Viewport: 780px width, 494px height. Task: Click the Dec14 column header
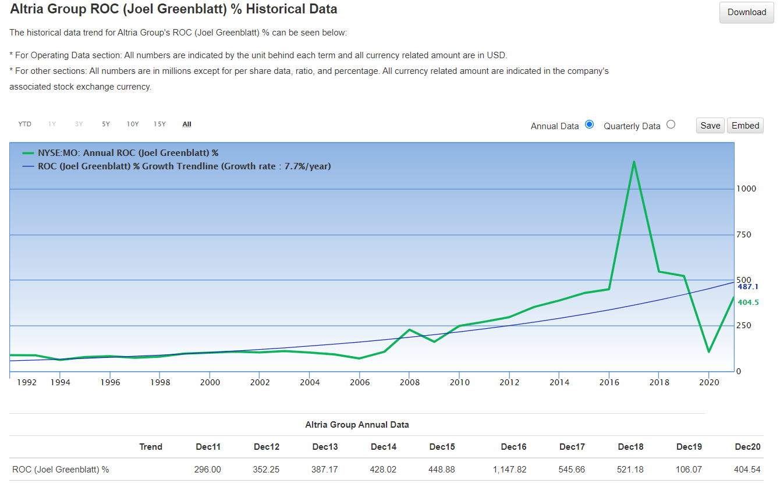coord(384,447)
